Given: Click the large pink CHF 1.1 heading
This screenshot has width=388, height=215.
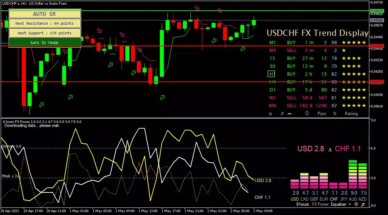Looking at the screenshot, I should click(348, 149).
